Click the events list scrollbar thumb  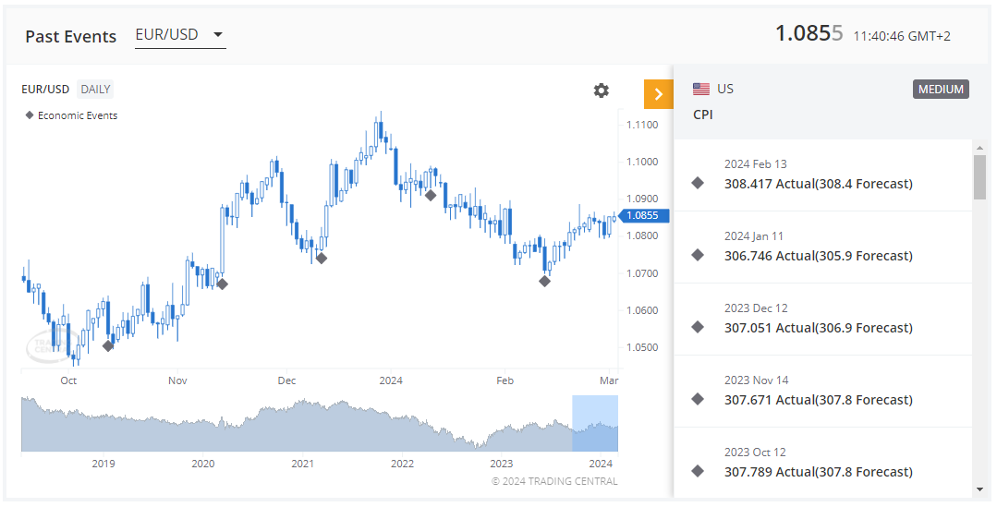tap(979, 176)
